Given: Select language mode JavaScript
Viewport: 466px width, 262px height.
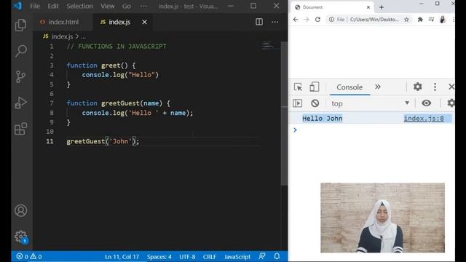Looking at the screenshot, I should click(237, 257).
